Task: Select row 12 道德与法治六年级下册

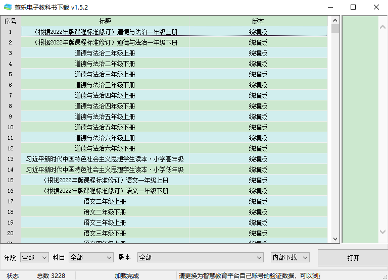Action: (x=105, y=148)
